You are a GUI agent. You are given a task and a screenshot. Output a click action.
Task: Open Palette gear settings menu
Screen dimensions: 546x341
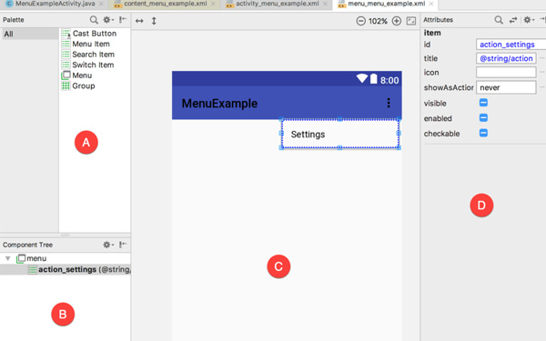click(108, 20)
